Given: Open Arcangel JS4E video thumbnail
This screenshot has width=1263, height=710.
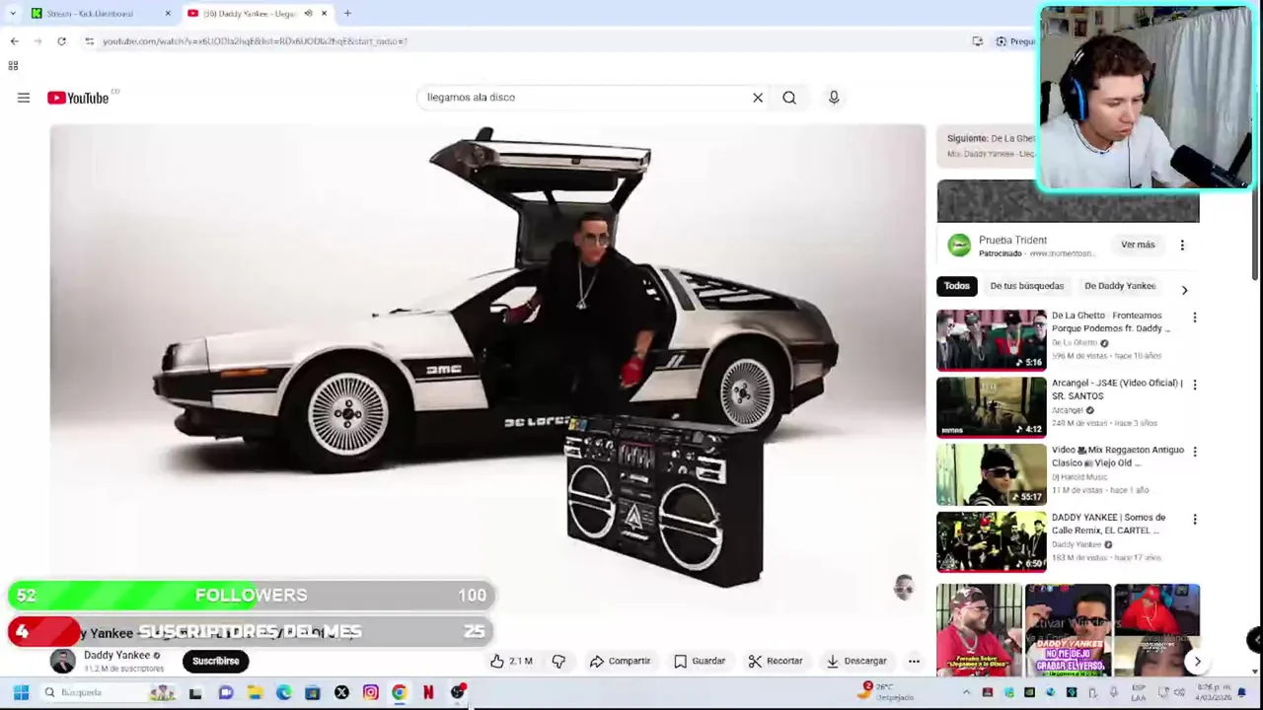Looking at the screenshot, I should pos(991,406).
